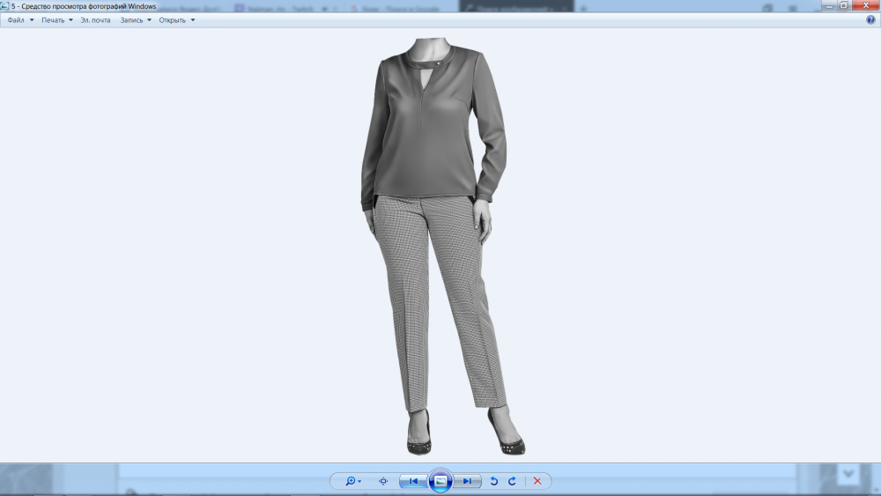Open help via blue question mark icon

pos(870,20)
